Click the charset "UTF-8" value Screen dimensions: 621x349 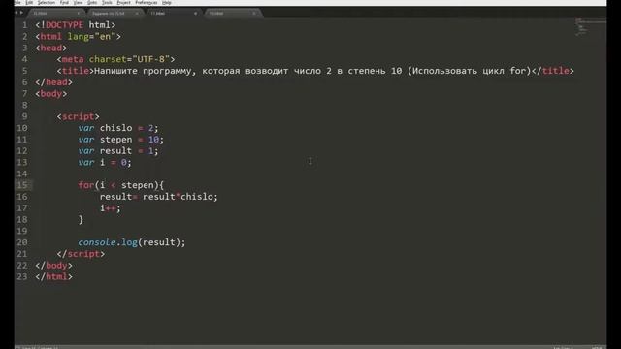[x=150, y=59]
